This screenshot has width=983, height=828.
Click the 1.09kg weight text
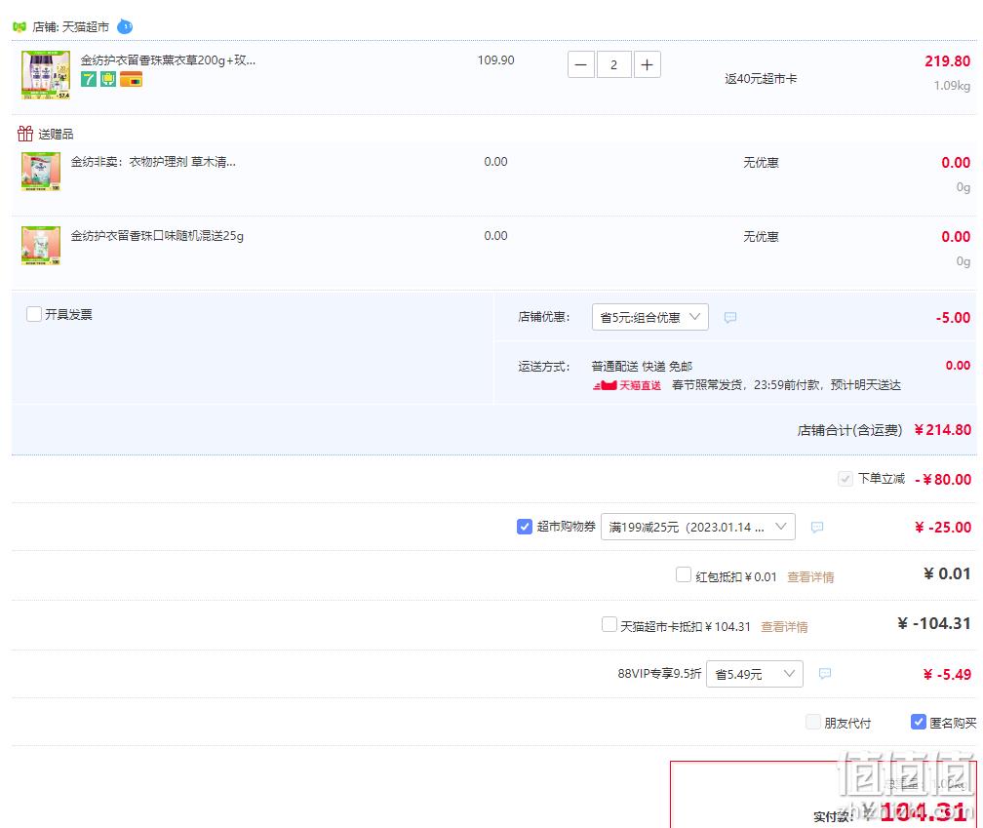click(x=952, y=85)
